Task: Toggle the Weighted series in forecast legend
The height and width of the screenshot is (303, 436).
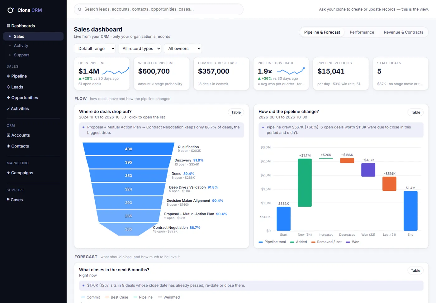Action: [169, 297]
